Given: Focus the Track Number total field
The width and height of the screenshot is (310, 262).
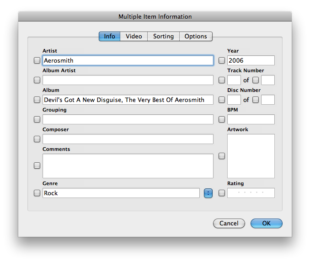Looking at the screenshot, I should point(268,80).
